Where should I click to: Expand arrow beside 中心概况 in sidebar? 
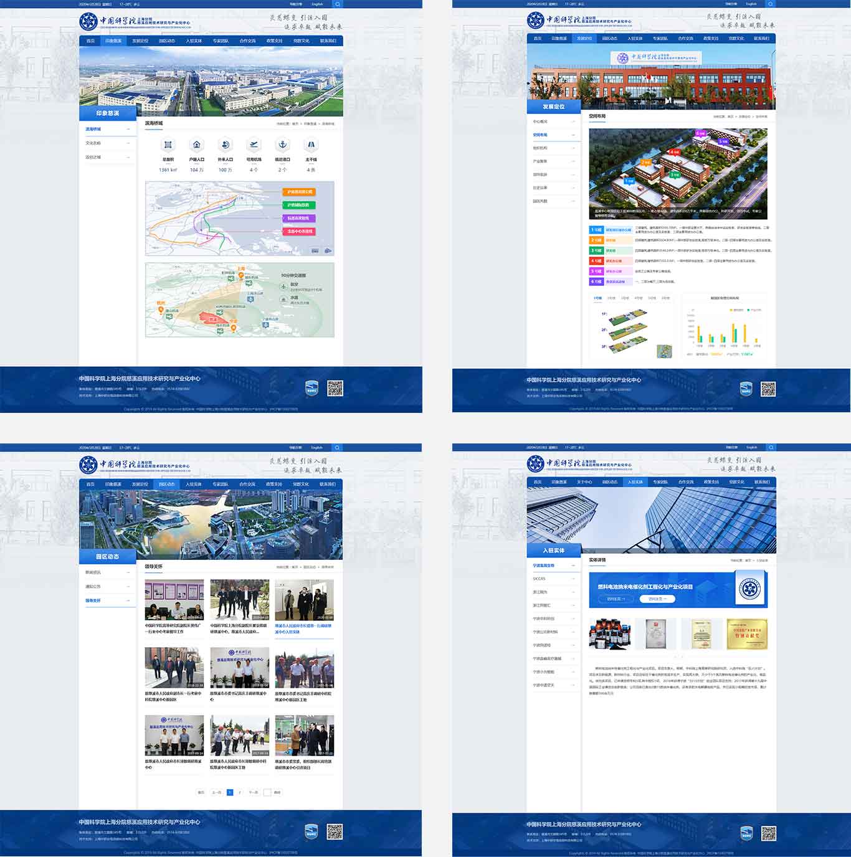(x=573, y=121)
